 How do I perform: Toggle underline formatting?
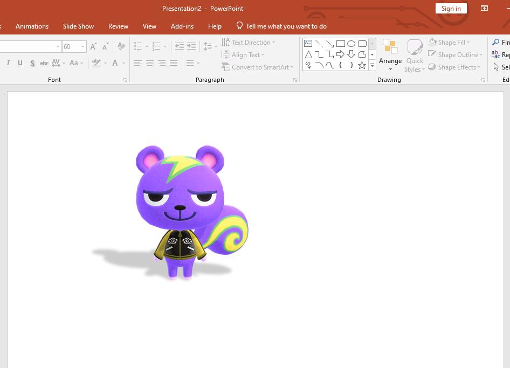click(x=20, y=63)
